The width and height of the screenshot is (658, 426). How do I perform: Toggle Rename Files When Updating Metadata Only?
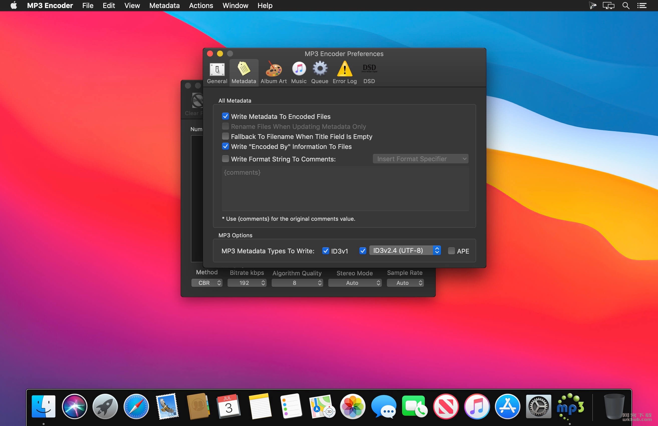[x=225, y=126]
